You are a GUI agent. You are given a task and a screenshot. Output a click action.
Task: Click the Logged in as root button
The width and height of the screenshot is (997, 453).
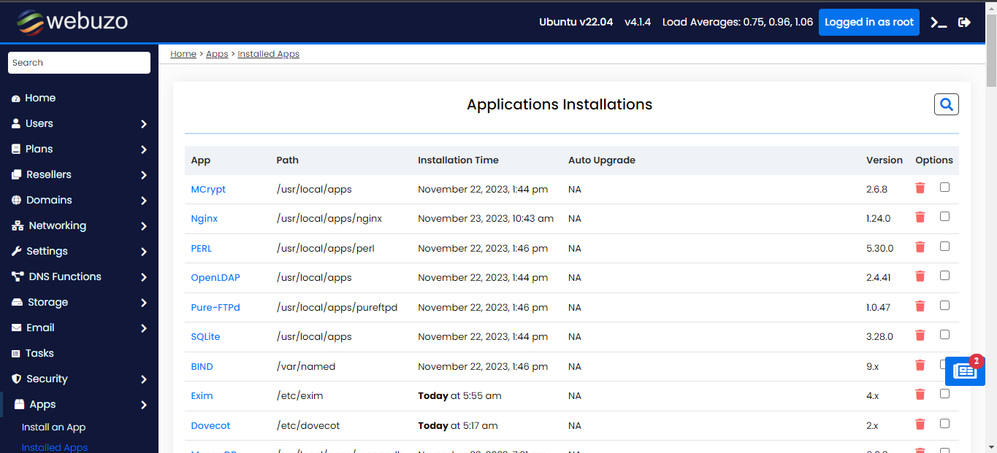pos(868,23)
